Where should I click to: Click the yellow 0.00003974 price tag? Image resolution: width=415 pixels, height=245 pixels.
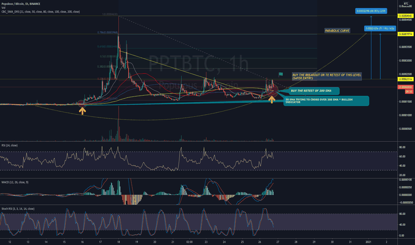[x=406, y=34]
